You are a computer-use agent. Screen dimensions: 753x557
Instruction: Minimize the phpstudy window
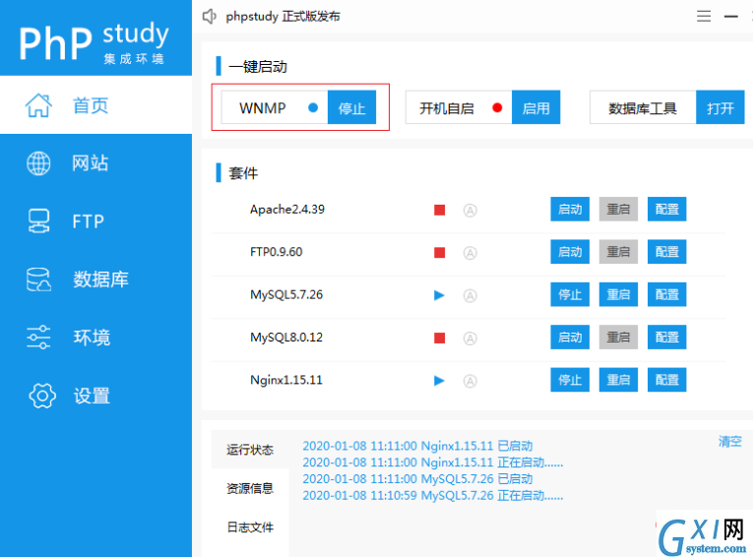tap(731, 17)
